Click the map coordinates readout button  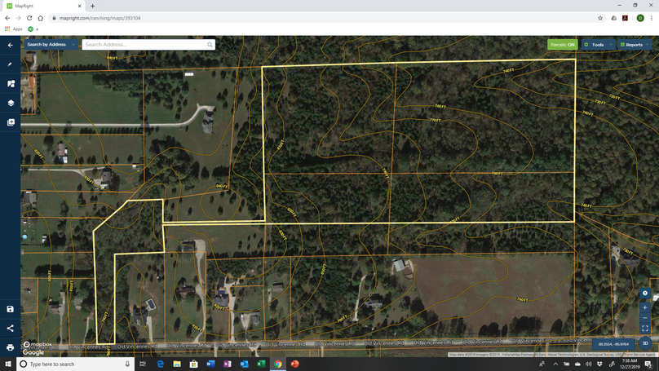[x=612, y=344]
